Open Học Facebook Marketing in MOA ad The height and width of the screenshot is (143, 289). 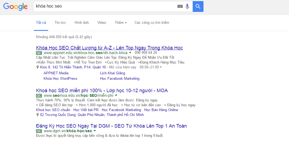[121, 110]
